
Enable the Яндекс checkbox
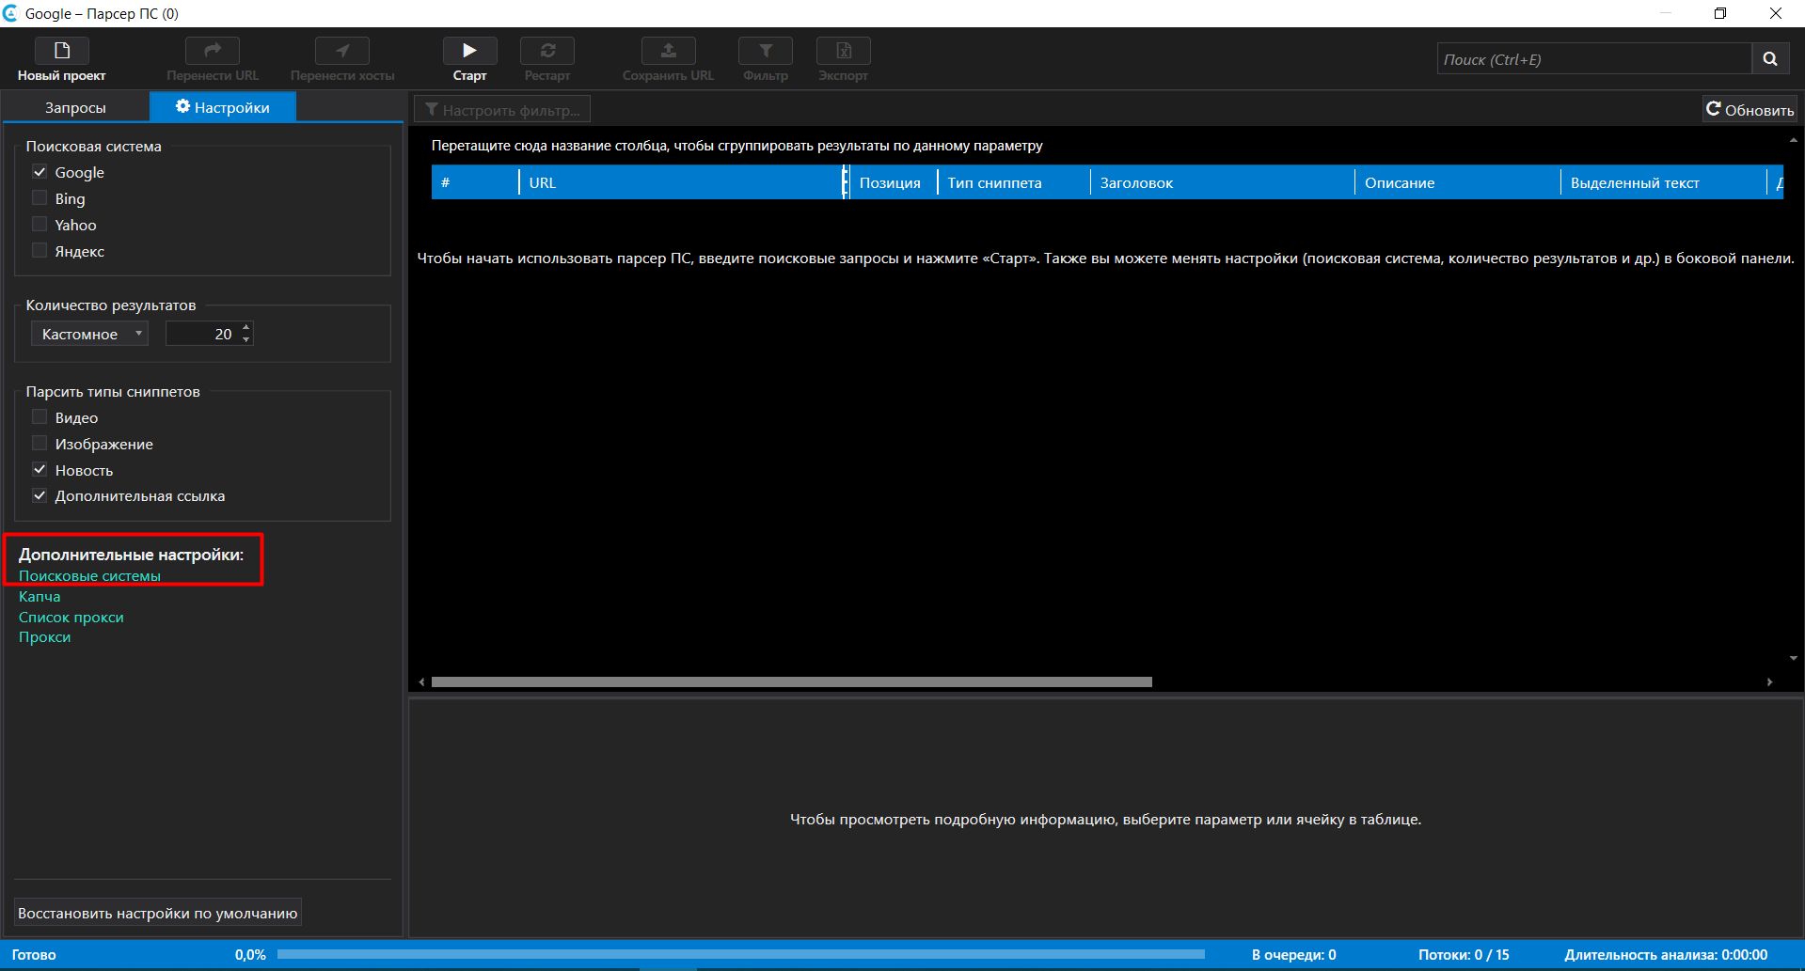point(40,251)
